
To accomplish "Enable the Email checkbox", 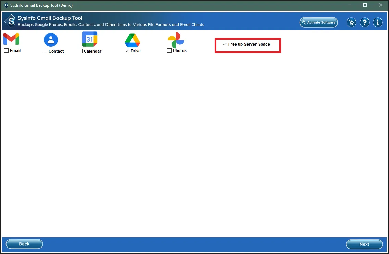I will 7,51.
